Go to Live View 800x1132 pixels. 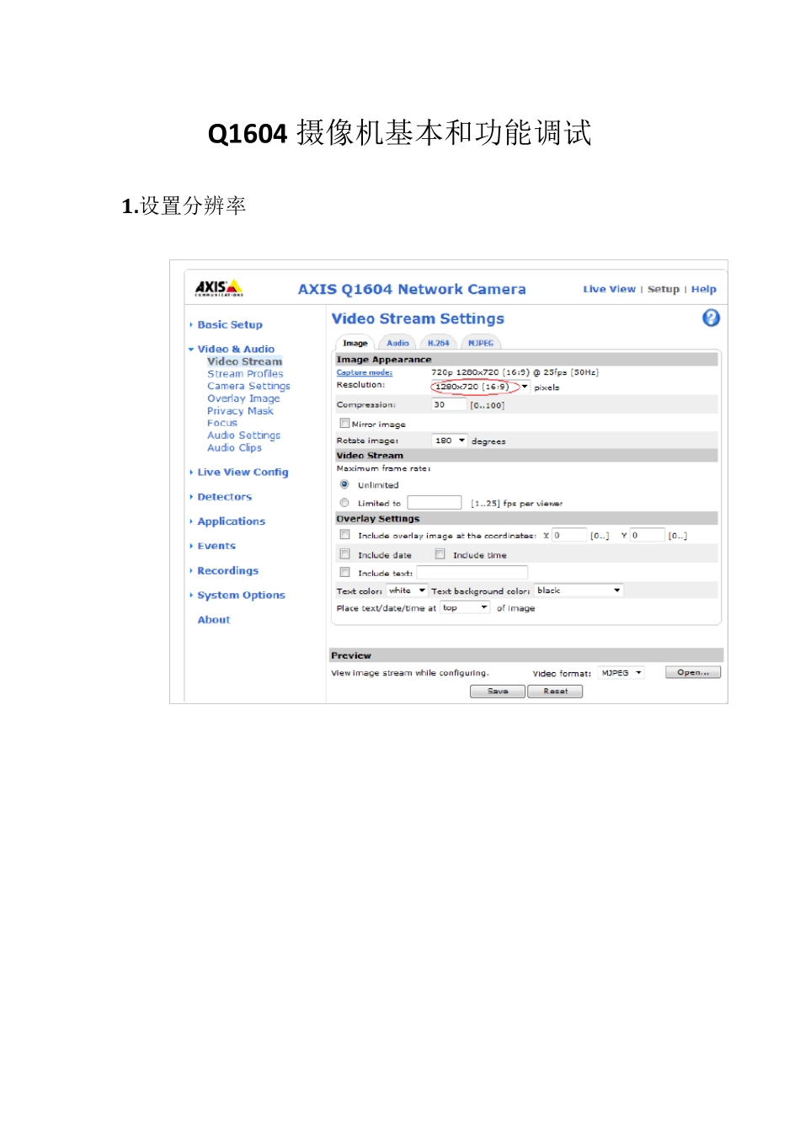609,289
